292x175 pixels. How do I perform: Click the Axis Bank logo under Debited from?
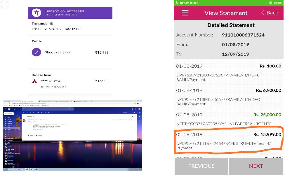pos(35,81)
